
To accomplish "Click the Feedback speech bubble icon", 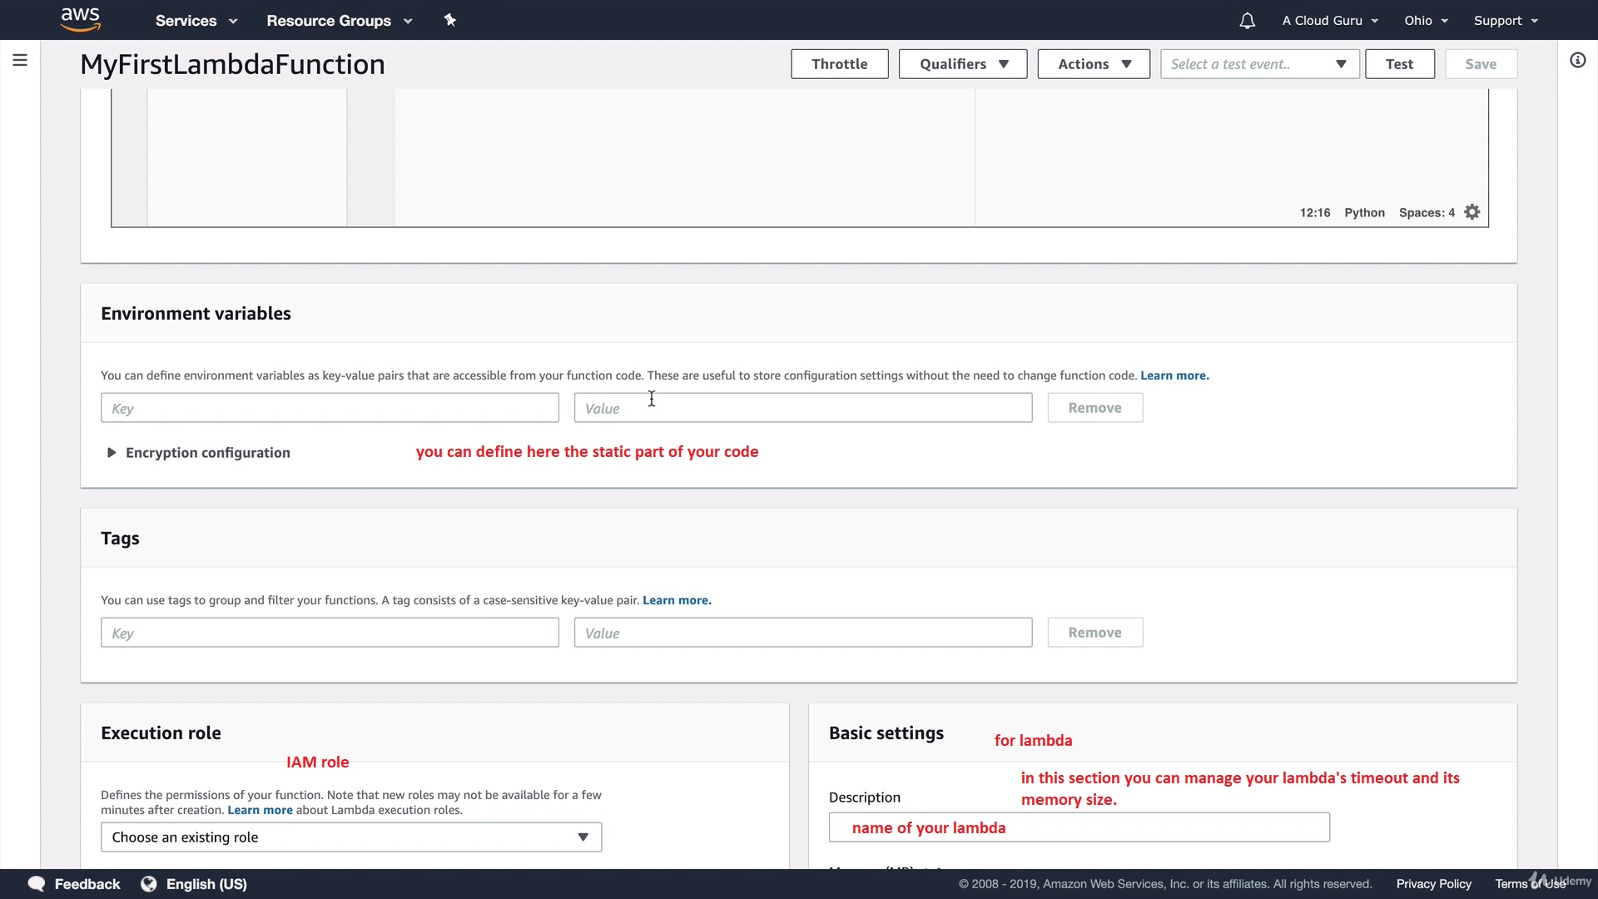I will (x=37, y=884).
